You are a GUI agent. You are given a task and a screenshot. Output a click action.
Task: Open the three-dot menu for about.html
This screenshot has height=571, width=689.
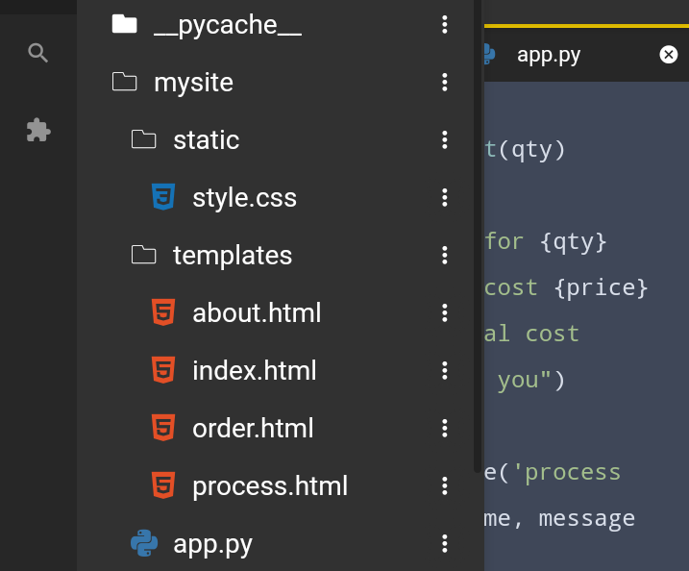tap(444, 312)
